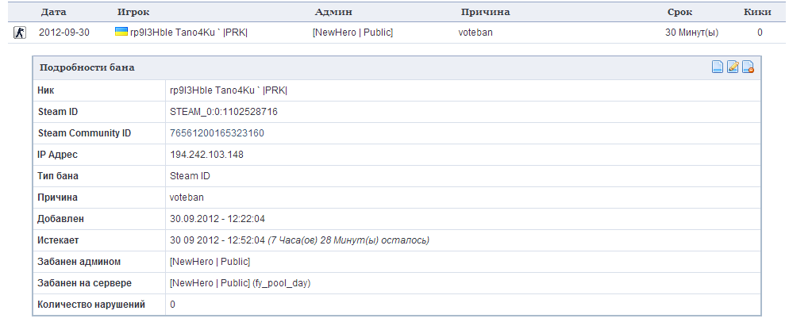
Task: Click the remaining time text 7 Часа(ов) 28 Минут(ы)
Action: pos(348,240)
